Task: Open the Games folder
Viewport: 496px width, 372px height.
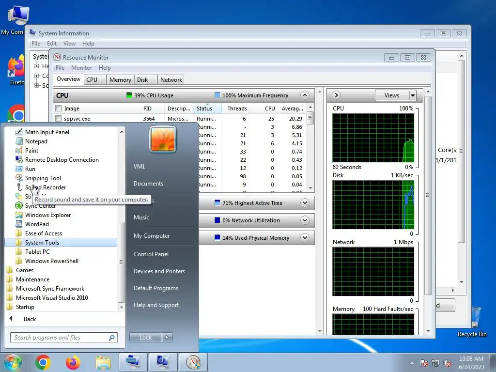Action: [24, 270]
